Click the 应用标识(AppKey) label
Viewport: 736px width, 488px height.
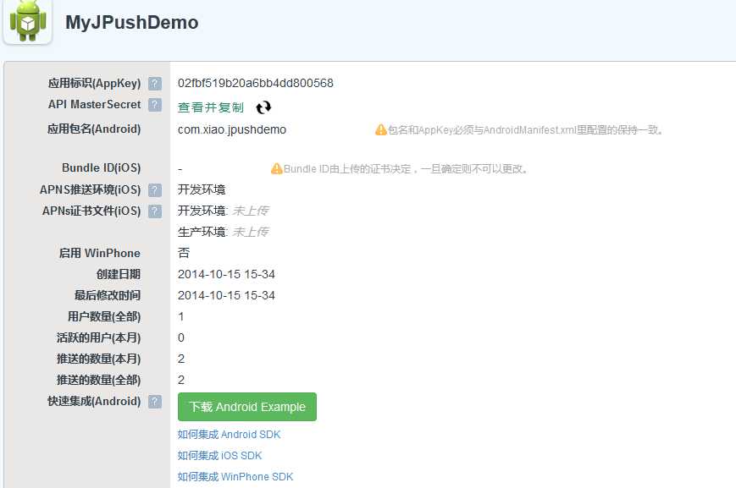pyautogui.click(x=94, y=84)
